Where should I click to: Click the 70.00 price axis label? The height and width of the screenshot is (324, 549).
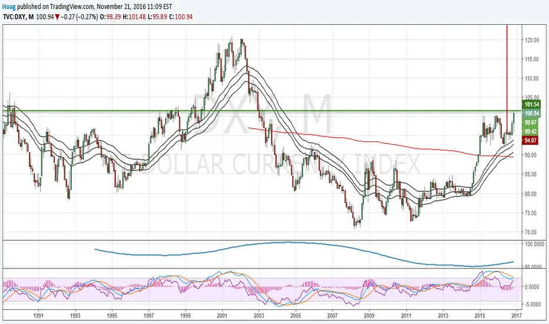531,232
